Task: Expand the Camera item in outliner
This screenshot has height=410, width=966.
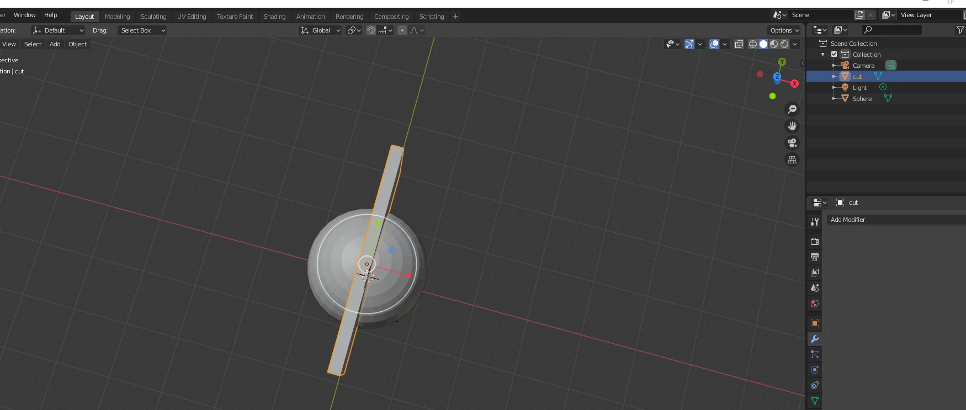Action: pos(834,65)
